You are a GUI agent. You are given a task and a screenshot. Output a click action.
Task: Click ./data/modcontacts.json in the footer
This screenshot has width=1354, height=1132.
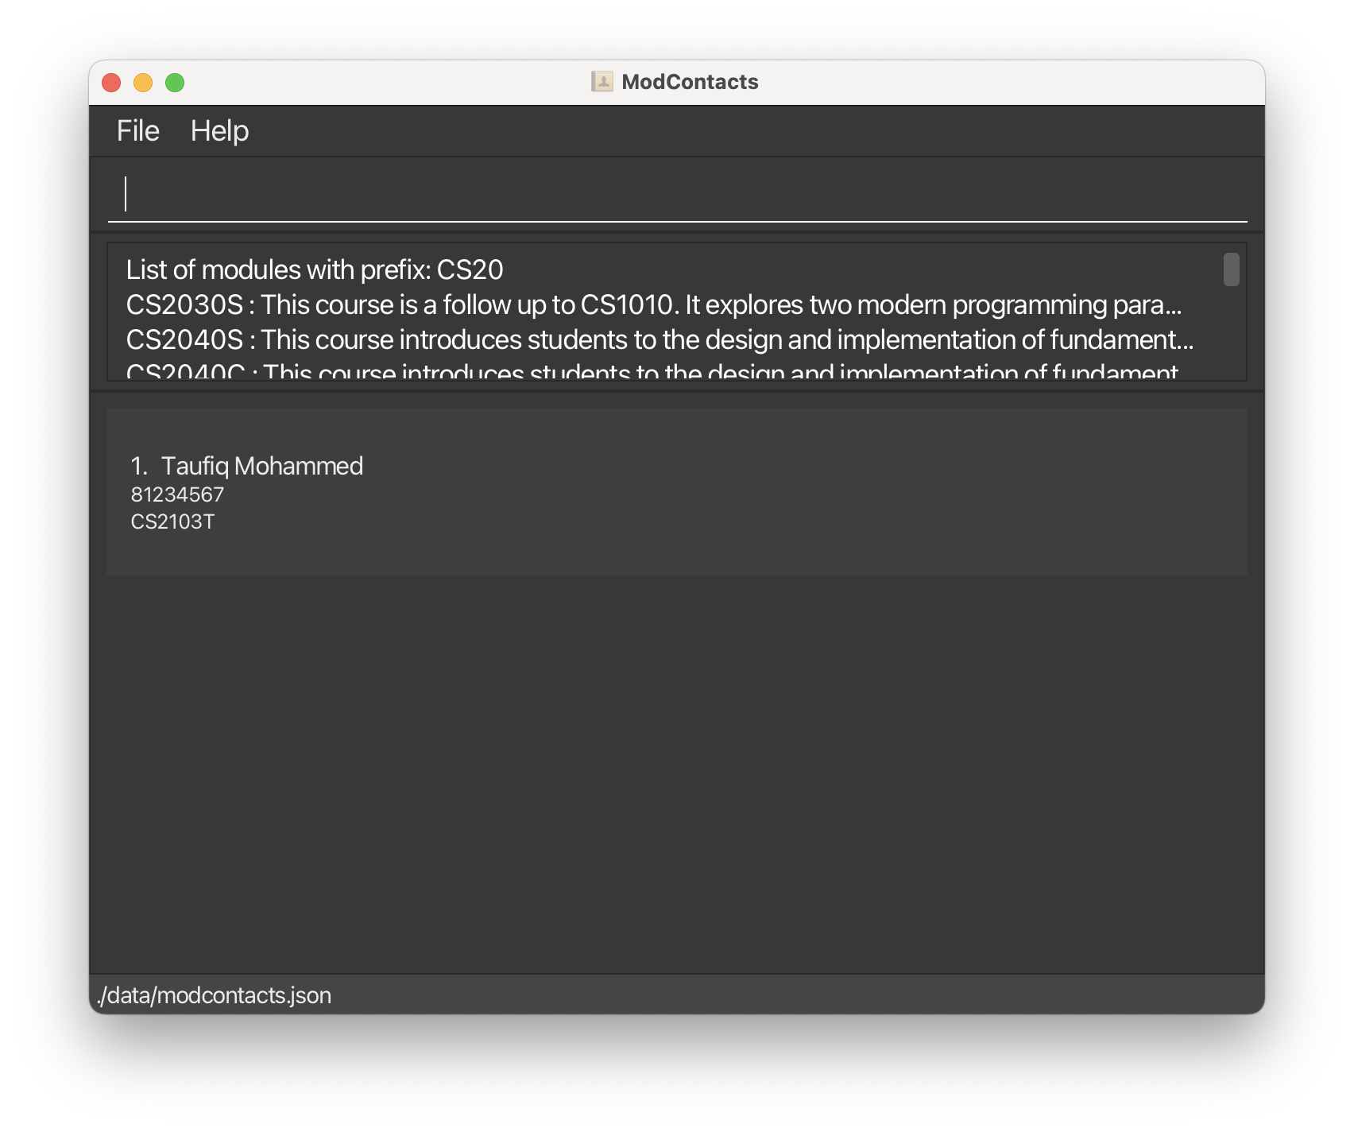[215, 994]
